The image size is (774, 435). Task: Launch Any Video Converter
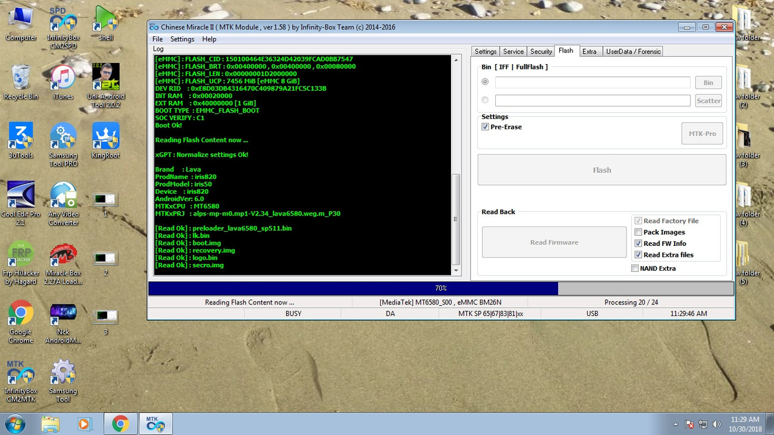tap(63, 203)
